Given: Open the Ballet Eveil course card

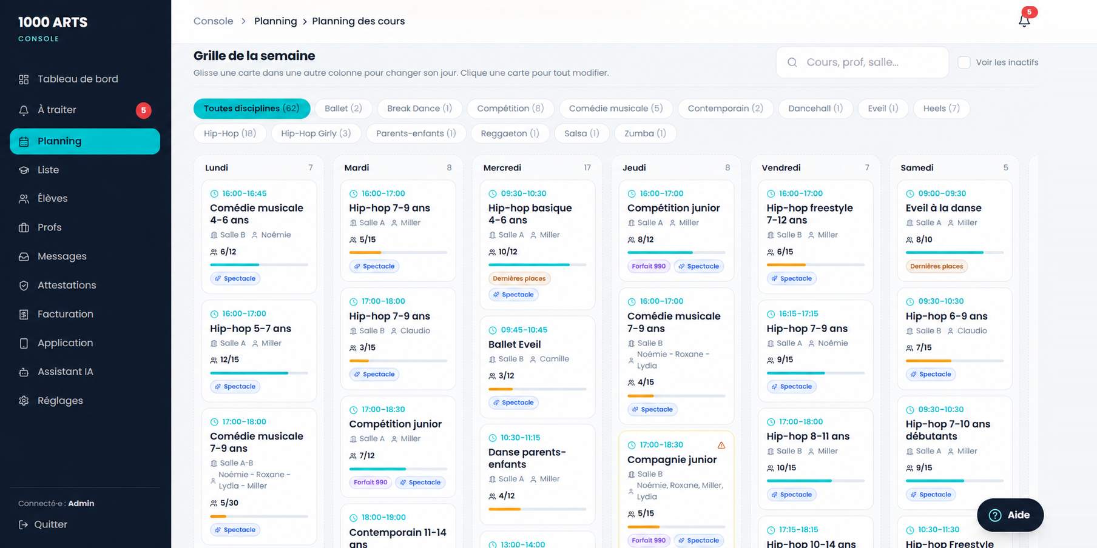Looking at the screenshot, I should point(537,367).
